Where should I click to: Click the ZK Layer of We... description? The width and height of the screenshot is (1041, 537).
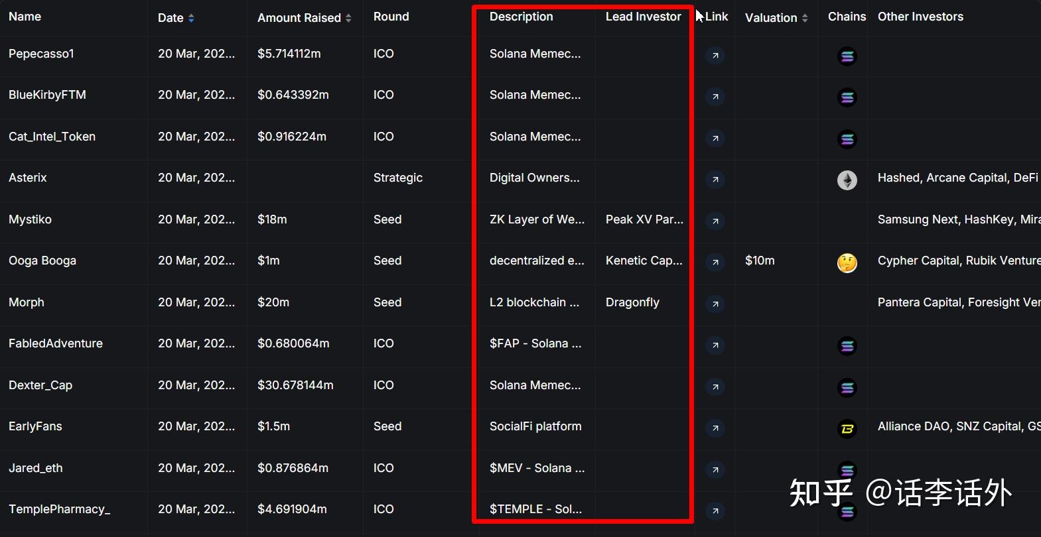[x=537, y=219]
